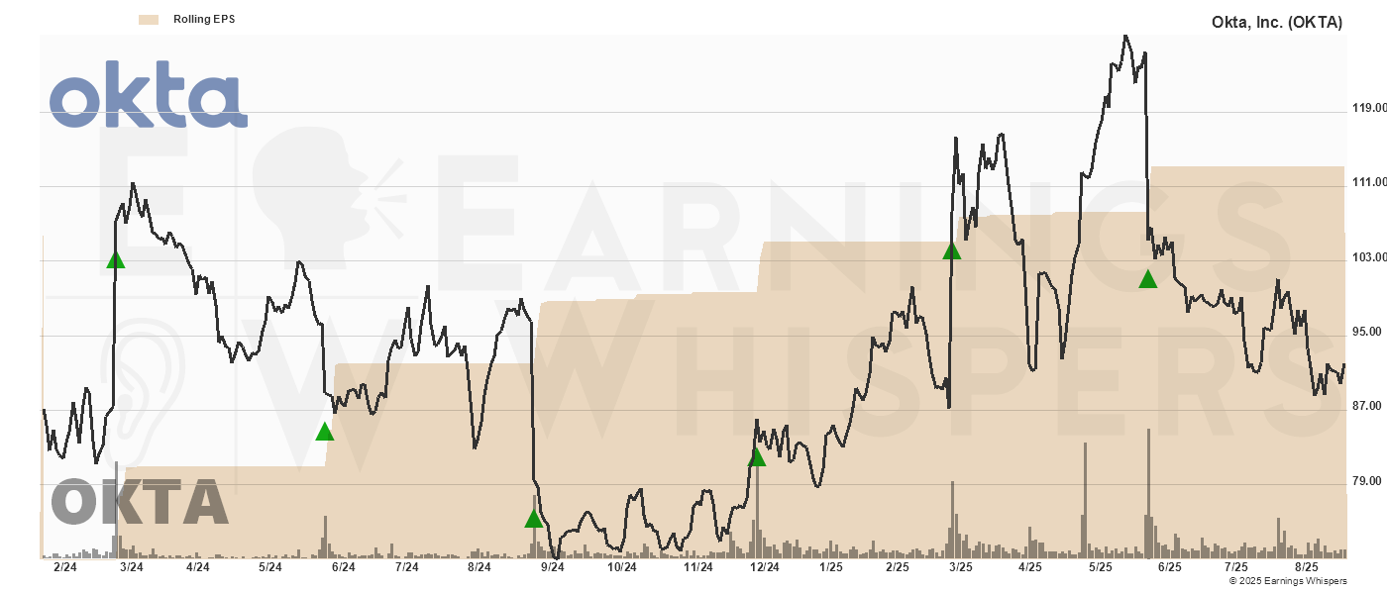1387x594 pixels.
Task: Click the blue okta logo
Action: (148, 94)
